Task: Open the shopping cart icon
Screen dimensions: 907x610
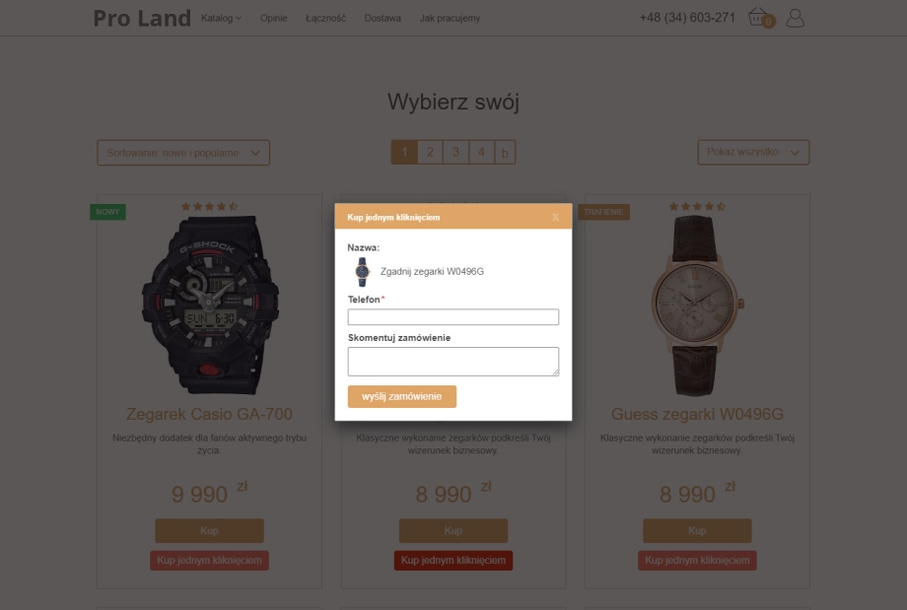Action: [x=760, y=18]
